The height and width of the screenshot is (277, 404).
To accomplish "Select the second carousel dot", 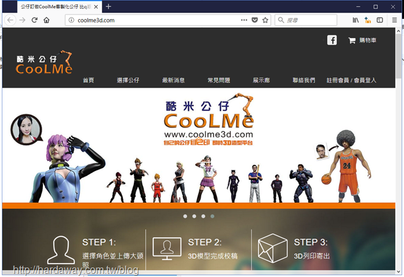I will point(194,216).
